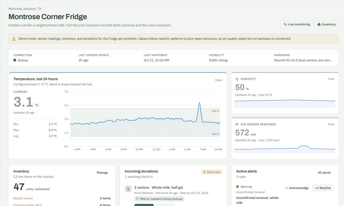Image resolution: width=344 pixels, height=206 pixels.
Task: Click the demo mode flask icon in banner
Action: (x=14, y=39)
